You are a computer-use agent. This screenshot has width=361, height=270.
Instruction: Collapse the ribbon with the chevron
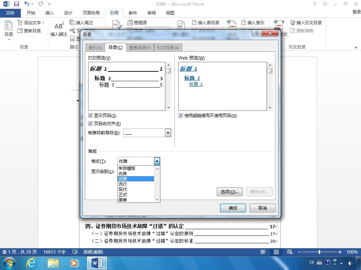(356, 47)
